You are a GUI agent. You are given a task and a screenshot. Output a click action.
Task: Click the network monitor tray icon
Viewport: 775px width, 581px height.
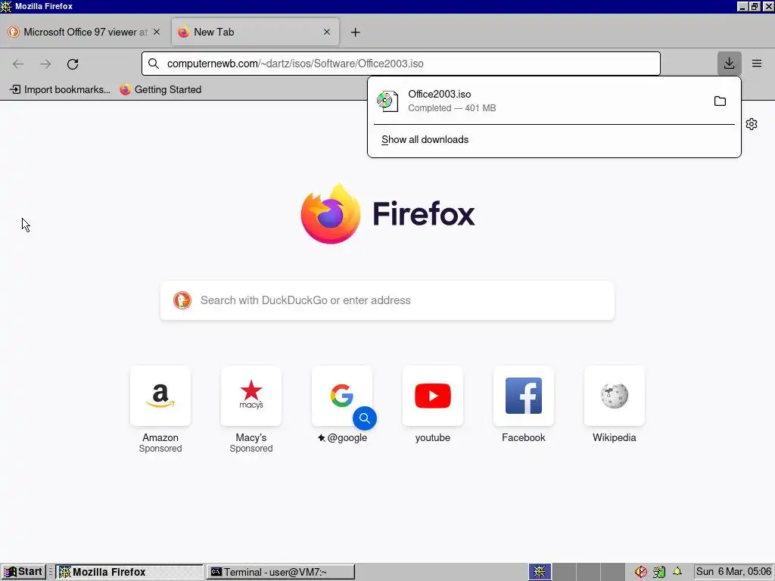[x=659, y=572]
